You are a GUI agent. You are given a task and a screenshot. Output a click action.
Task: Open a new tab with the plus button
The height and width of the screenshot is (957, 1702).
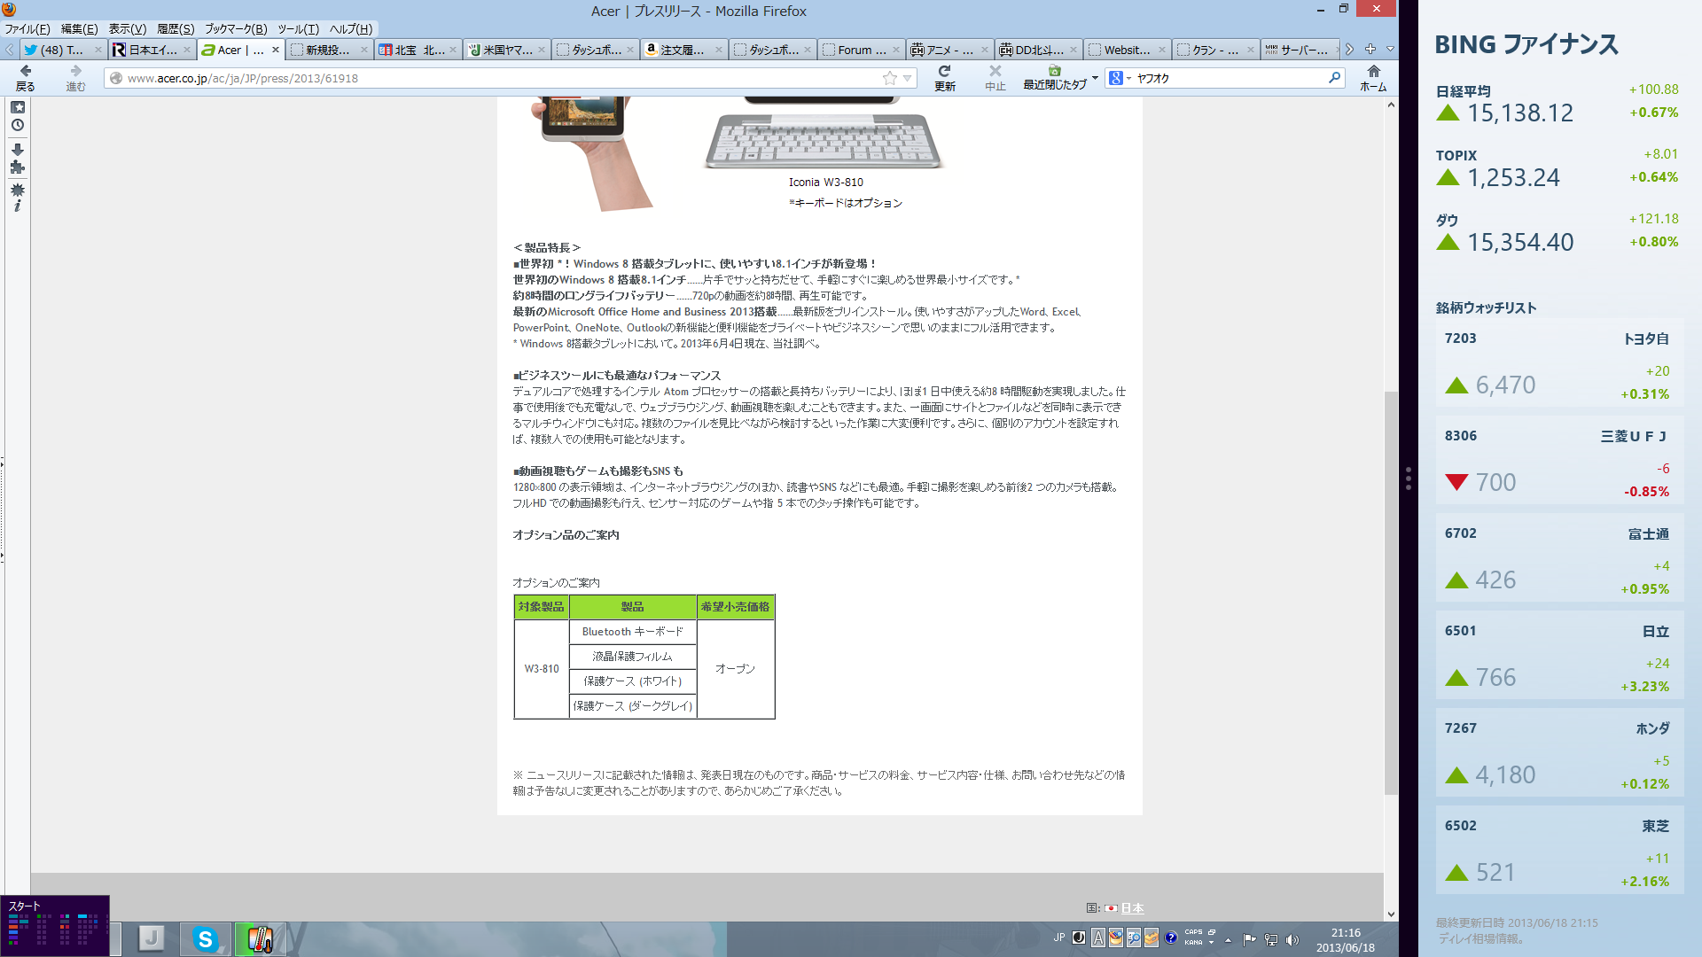(x=1370, y=49)
